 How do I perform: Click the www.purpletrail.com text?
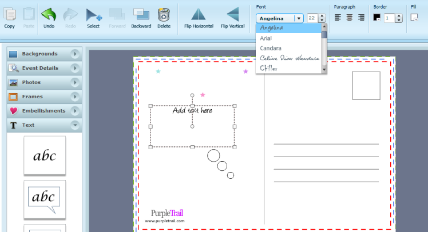click(x=165, y=221)
